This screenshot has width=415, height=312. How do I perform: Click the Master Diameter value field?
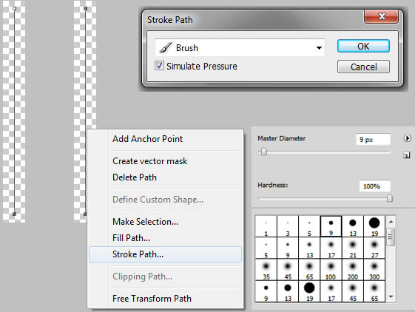point(373,140)
